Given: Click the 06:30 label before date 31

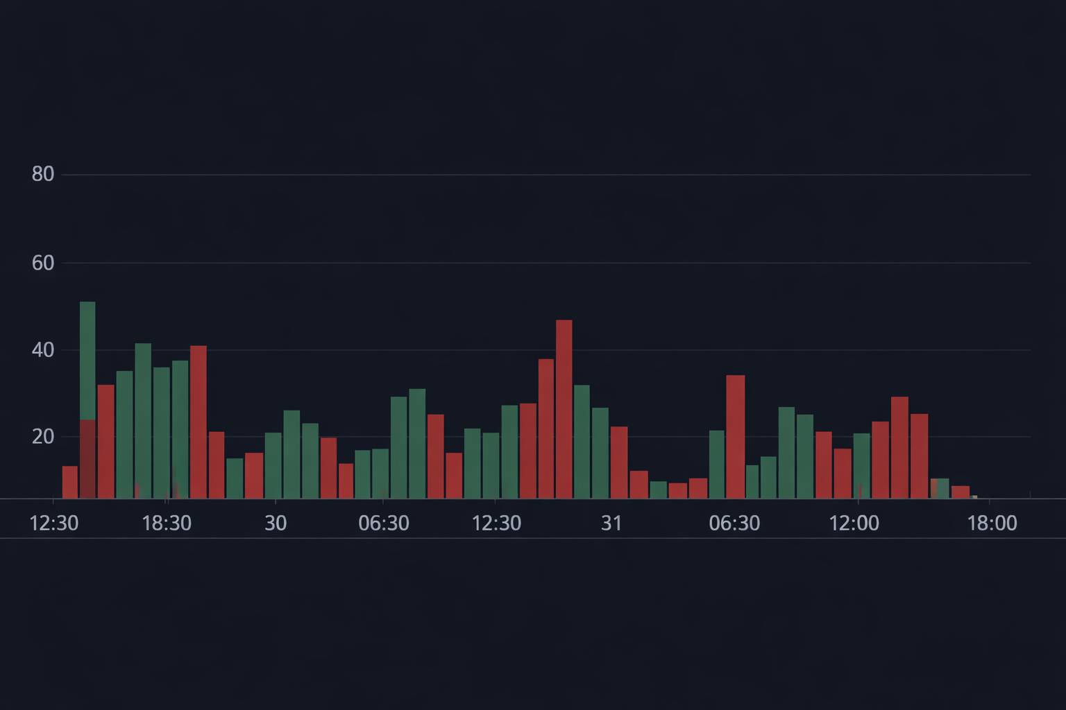Looking at the screenshot, I should pyautogui.click(x=384, y=523).
